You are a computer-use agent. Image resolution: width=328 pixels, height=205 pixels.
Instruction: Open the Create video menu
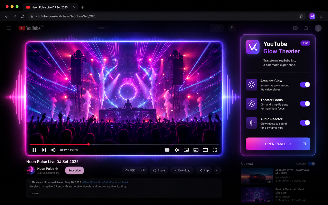[x=295, y=28]
